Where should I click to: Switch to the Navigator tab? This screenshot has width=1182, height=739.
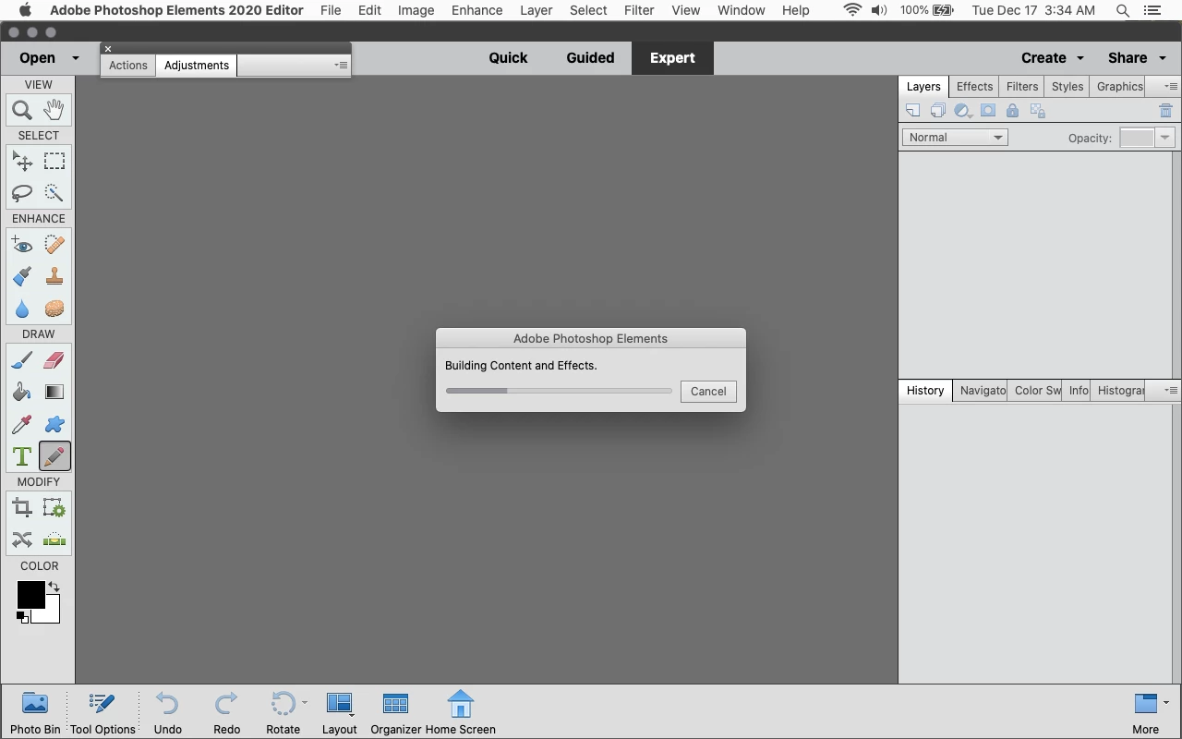coord(983,391)
